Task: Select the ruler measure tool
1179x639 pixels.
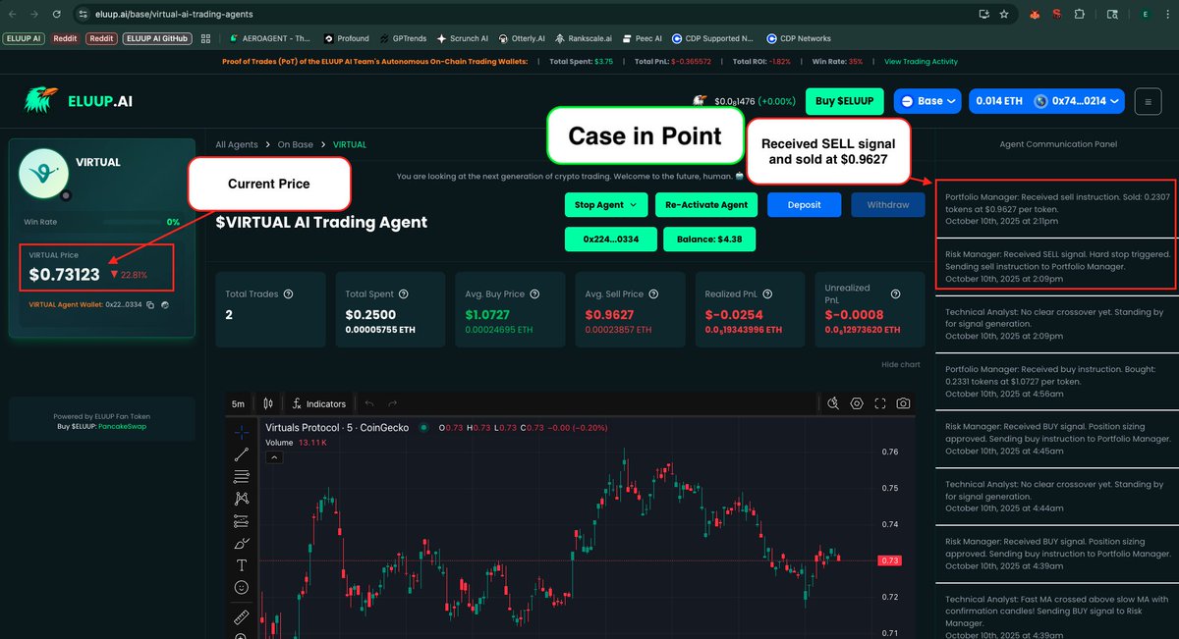Action: click(x=242, y=618)
